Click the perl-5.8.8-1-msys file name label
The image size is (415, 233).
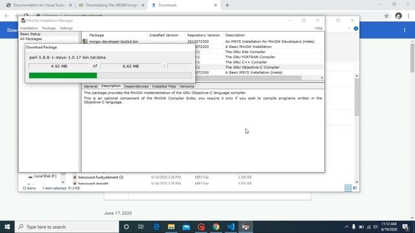(x=67, y=58)
